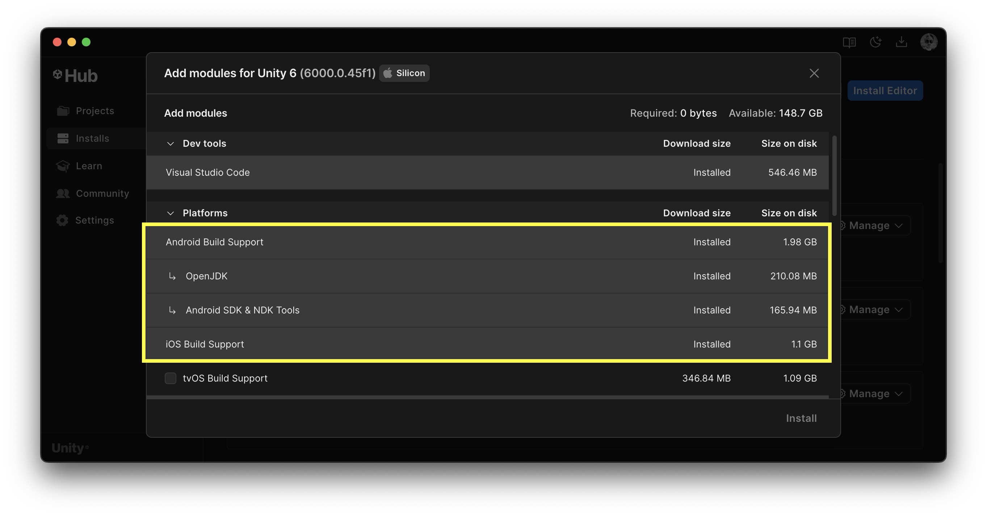Open the downloads icon in title bar
The width and height of the screenshot is (987, 516).
[901, 42]
